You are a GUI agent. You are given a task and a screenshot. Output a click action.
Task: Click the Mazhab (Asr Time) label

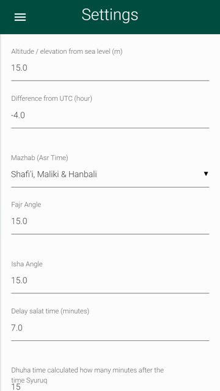[40, 158]
